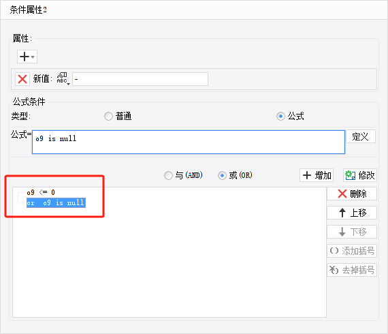Image resolution: width=388 pixels, height=334 pixels.
Task: Select the 公式 type radio button
Action: (280, 116)
